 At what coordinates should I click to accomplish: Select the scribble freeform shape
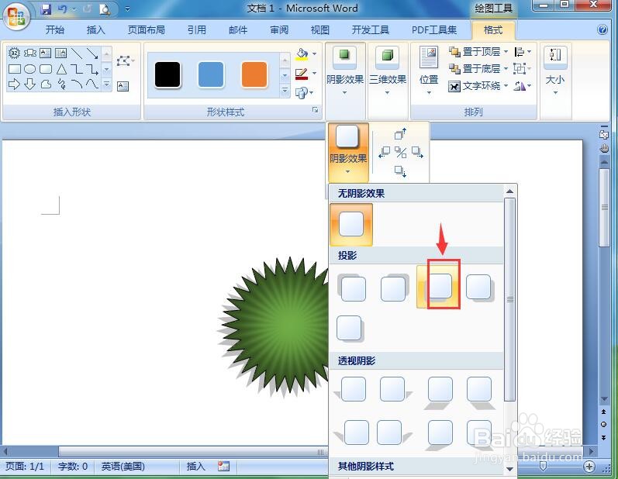point(61,84)
